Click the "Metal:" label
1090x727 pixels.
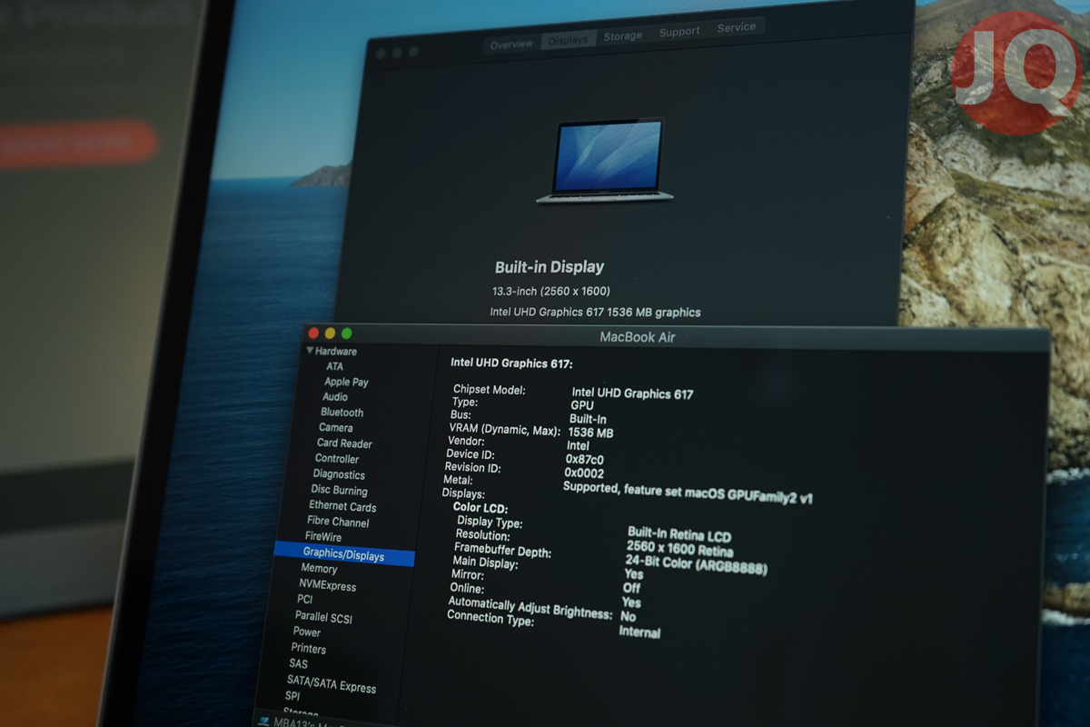click(459, 480)
